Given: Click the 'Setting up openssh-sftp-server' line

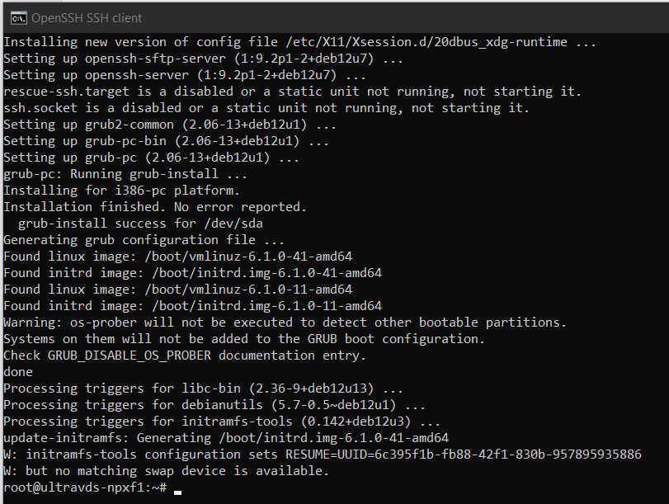Looking at the screenshot, I should tap(203, 59).
